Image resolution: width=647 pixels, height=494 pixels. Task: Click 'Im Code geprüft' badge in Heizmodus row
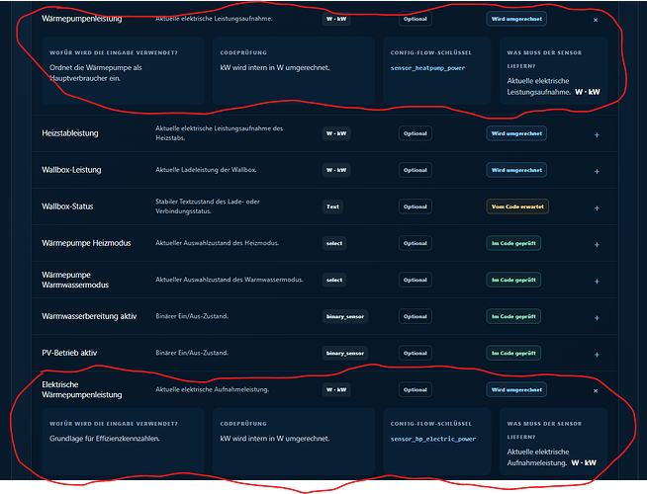pos(513,243)
